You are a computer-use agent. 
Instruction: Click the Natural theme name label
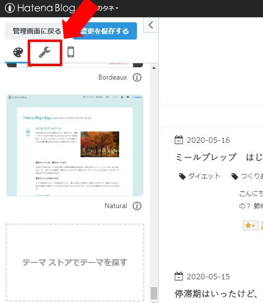(116, 206)
